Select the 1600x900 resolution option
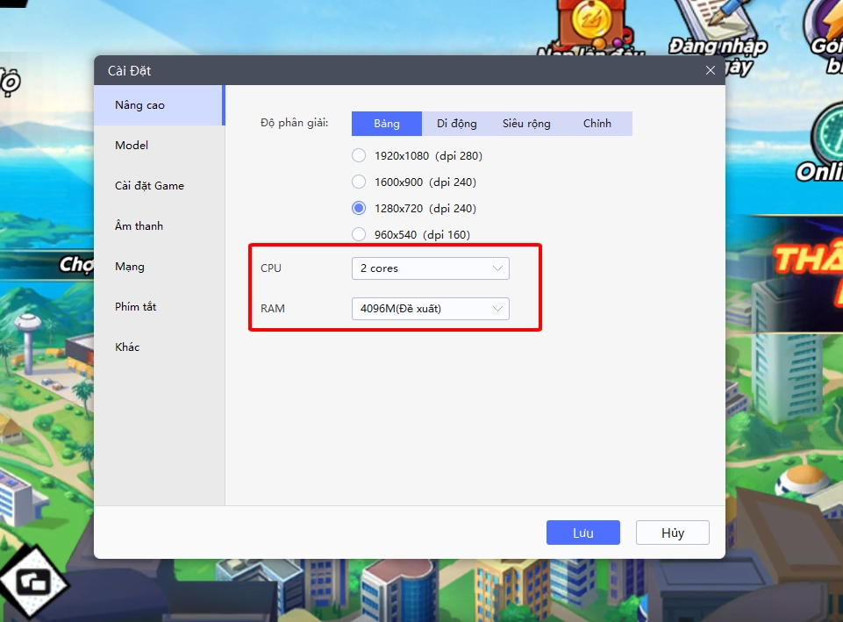Screen dimensions: 843x622 click(x=359, y=182)
